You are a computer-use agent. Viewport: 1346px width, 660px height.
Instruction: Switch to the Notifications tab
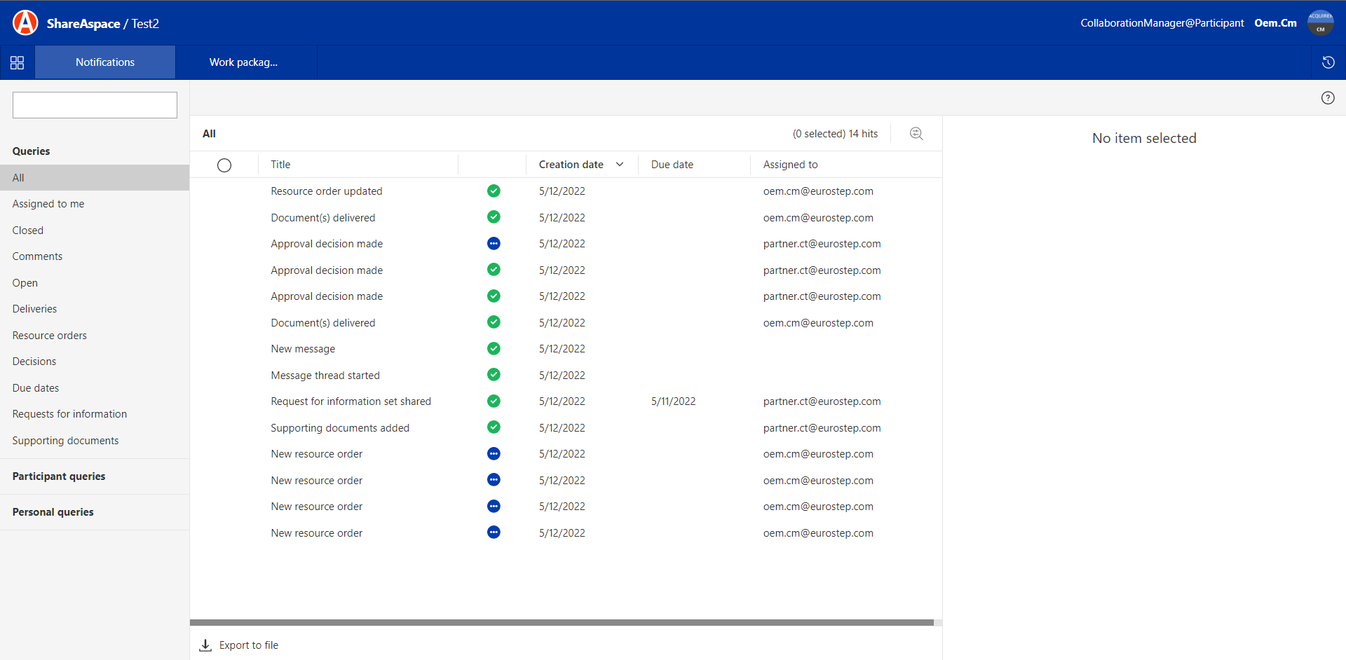pyautogui.click(x=105, y=62)
